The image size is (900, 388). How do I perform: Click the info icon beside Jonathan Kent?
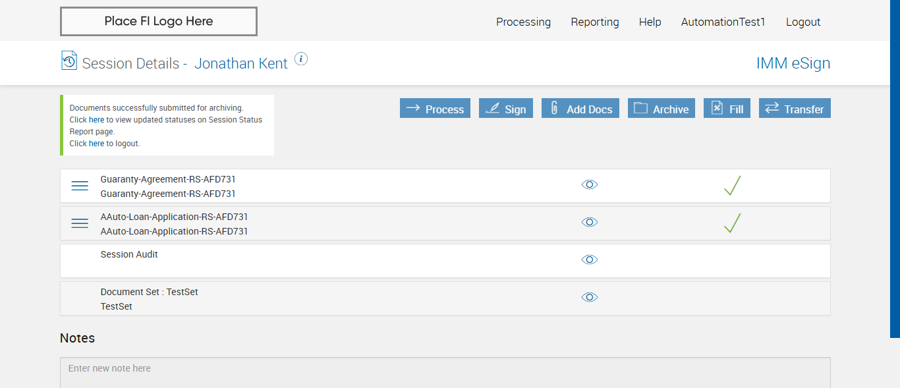(301, 59)
